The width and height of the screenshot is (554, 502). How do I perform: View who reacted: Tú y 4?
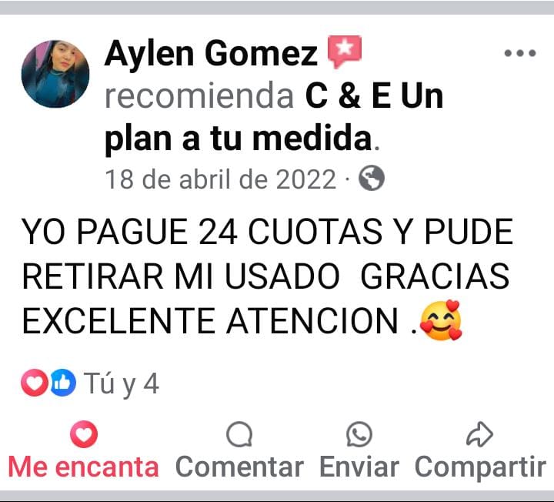coord(122,383)
